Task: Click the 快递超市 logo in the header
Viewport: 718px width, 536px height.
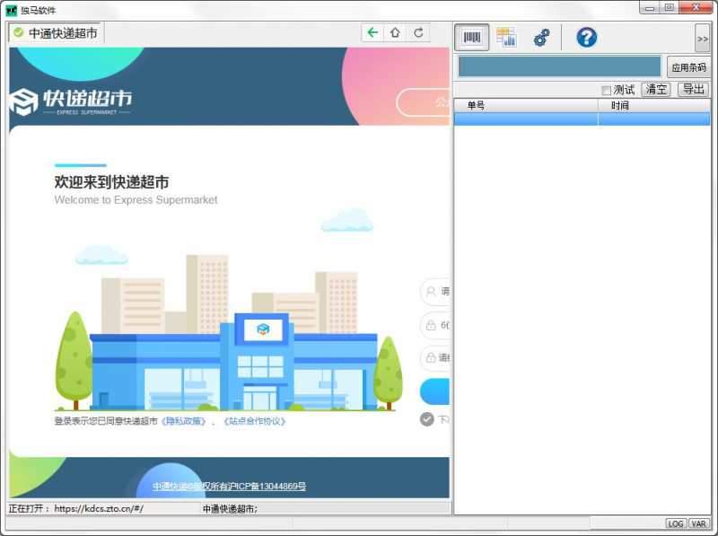Action: (70, 101)
